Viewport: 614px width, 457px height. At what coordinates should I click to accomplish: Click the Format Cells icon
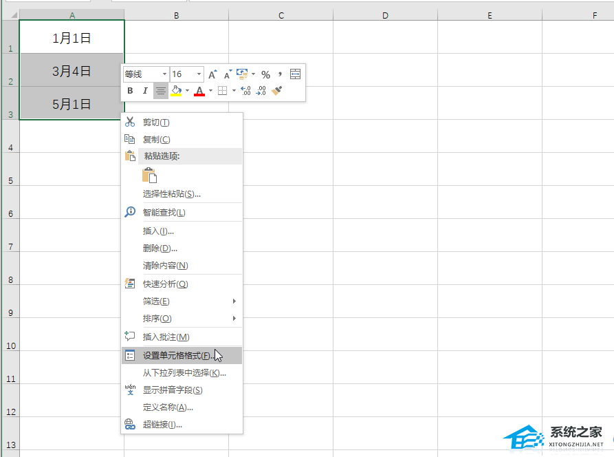[x=130, y=356]
